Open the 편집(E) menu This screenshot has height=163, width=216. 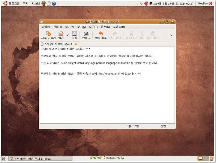click(x=57, y=27)
